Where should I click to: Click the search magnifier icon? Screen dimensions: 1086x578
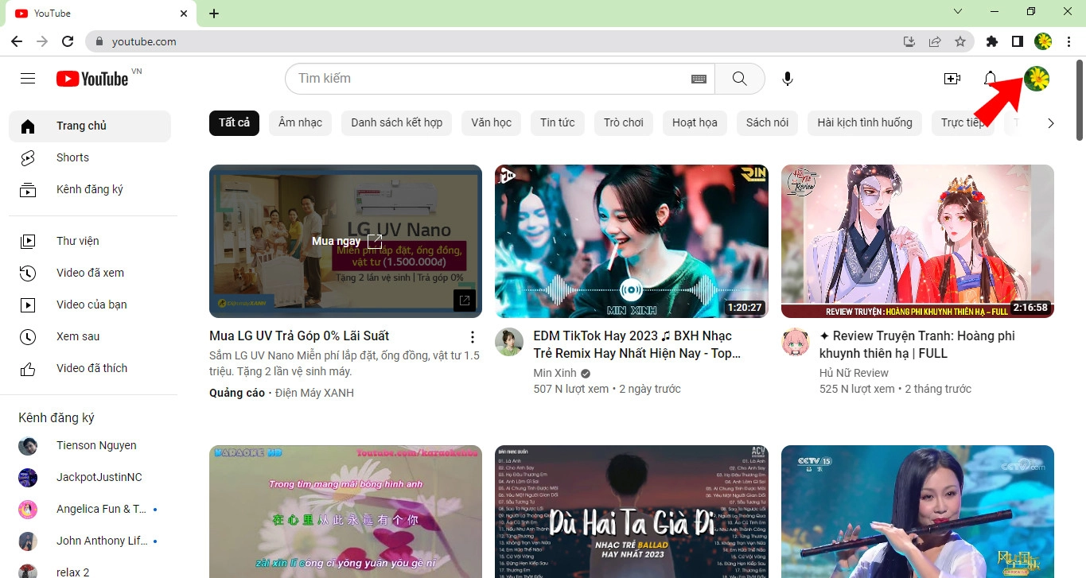point(739,78)
